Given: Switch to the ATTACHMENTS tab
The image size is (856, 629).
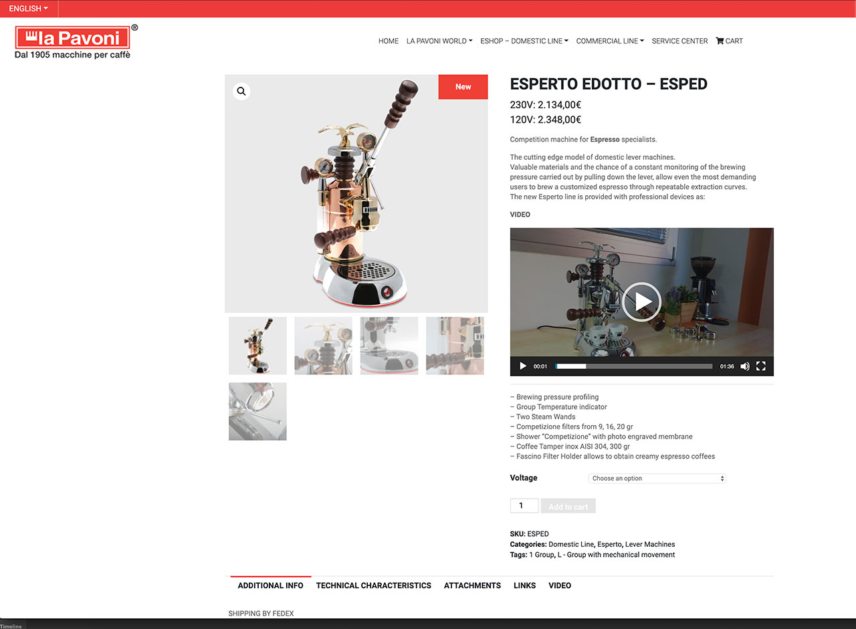Looking at the screenshot, I should [x=472, y=586].
